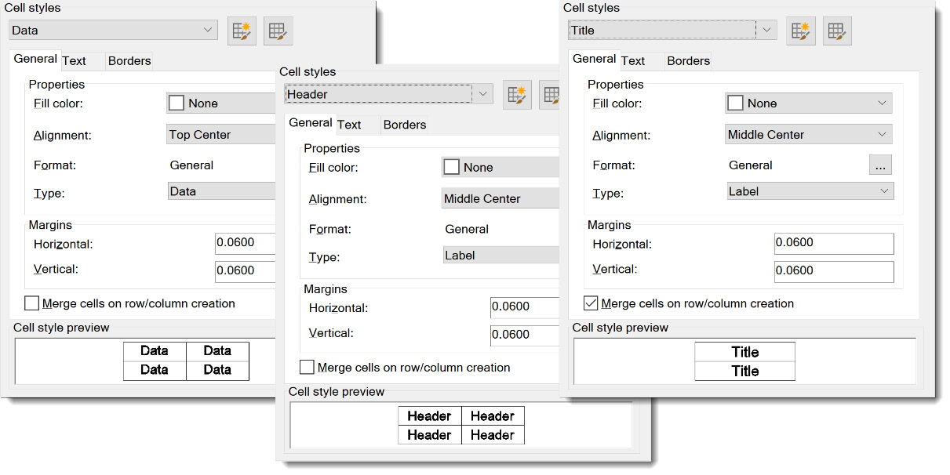Click the create new cell style icon in the Header panel
This screenshot has width=950, height=475.
[x=518, y=95]
